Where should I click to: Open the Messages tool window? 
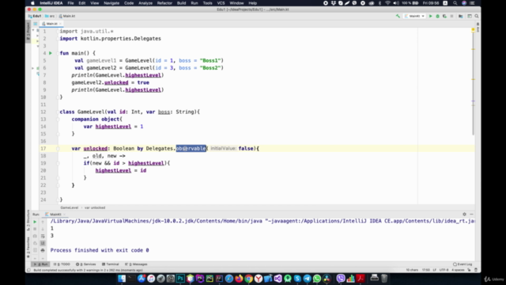(x=136, y=264)
